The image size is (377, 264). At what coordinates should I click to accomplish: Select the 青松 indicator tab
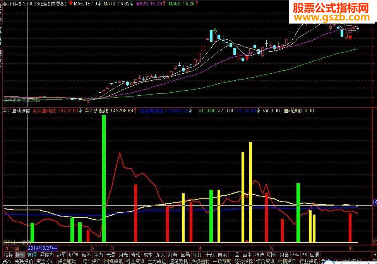135,255
